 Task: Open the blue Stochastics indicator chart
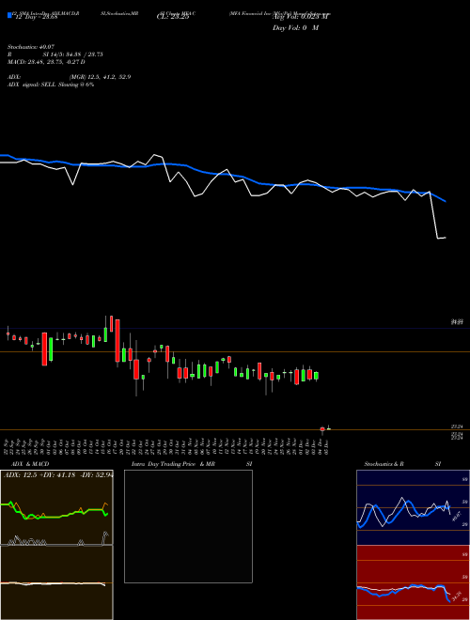(413, 507)
